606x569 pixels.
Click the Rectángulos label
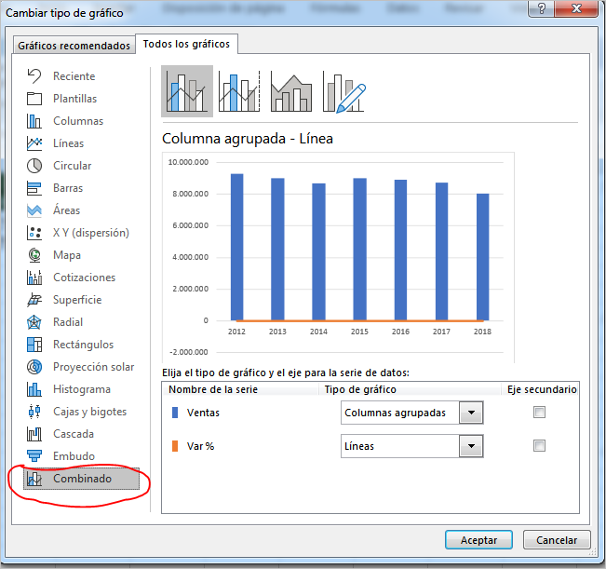tap(84, 345)
